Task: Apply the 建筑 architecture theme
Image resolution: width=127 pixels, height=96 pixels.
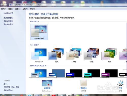Action: [x=57, y=55]
